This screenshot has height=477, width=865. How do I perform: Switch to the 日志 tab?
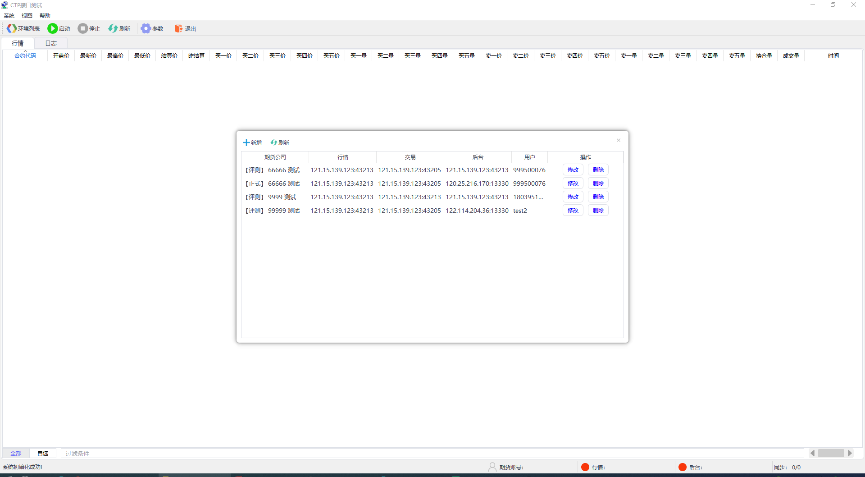pyautogui.click(x=51, y=43)
